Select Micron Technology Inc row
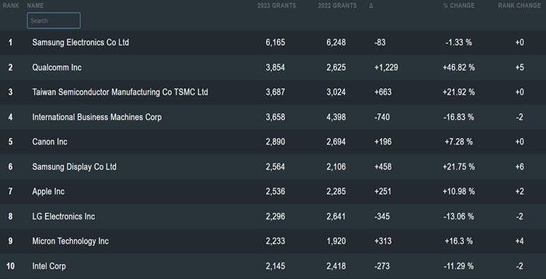 coord(273,241)
